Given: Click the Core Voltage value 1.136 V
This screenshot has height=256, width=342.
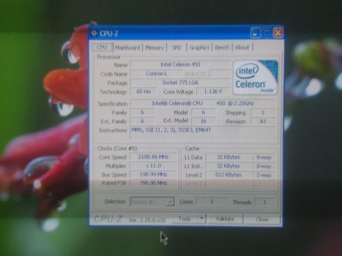Looking at the screenshot, I should 213,91.
